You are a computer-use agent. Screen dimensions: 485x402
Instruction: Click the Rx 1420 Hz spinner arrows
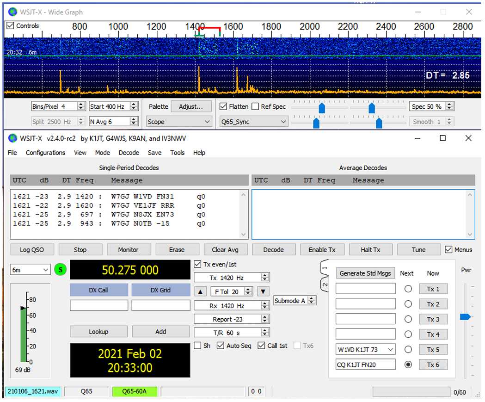[x=265, y=306]
